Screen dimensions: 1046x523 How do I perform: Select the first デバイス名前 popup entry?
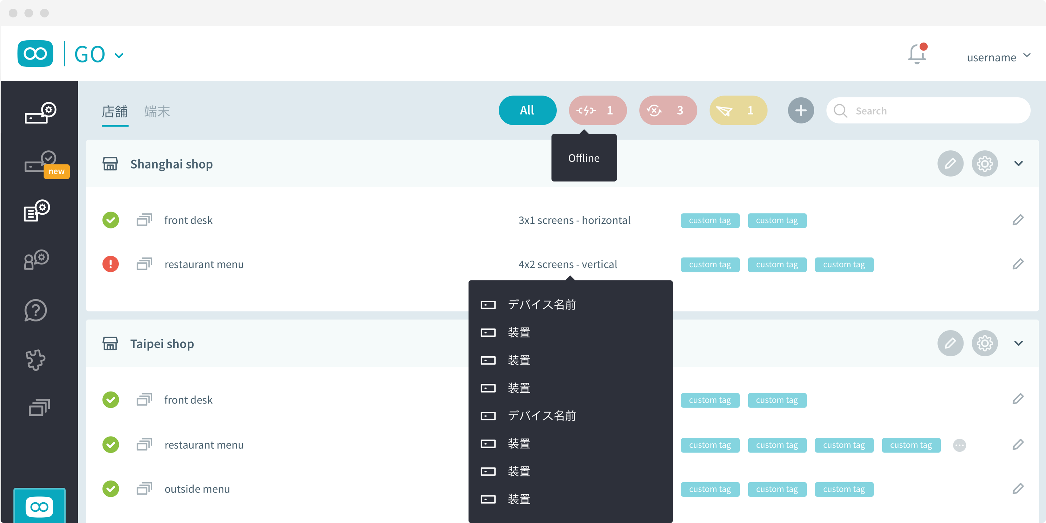point(541,305)
